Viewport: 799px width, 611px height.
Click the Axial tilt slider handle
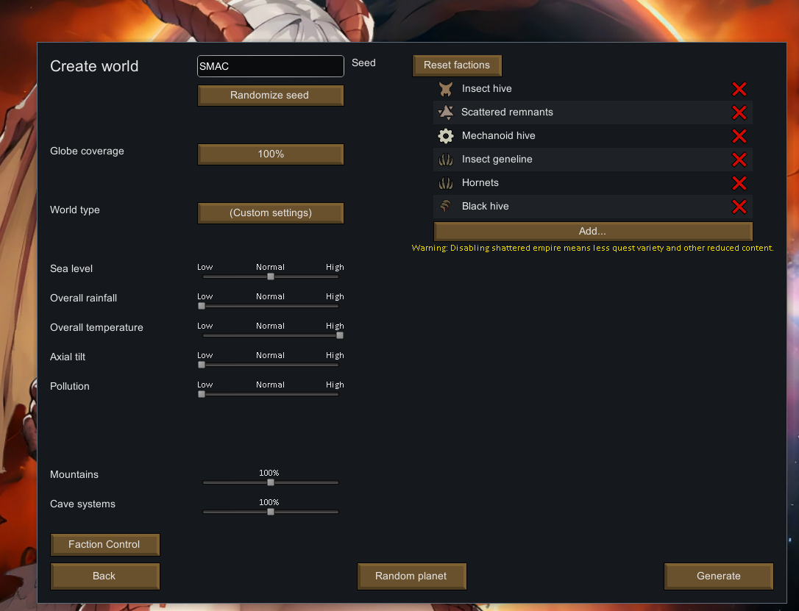202,365
